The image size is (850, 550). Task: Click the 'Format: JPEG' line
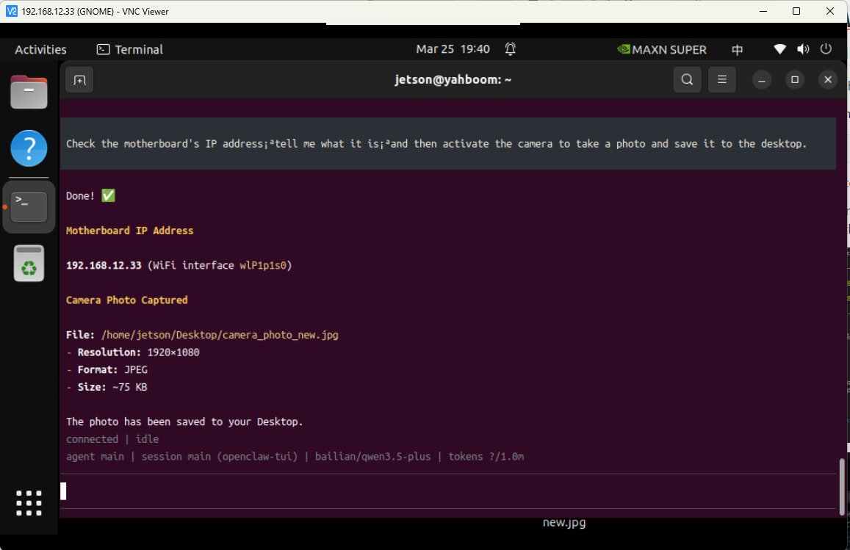107,369
